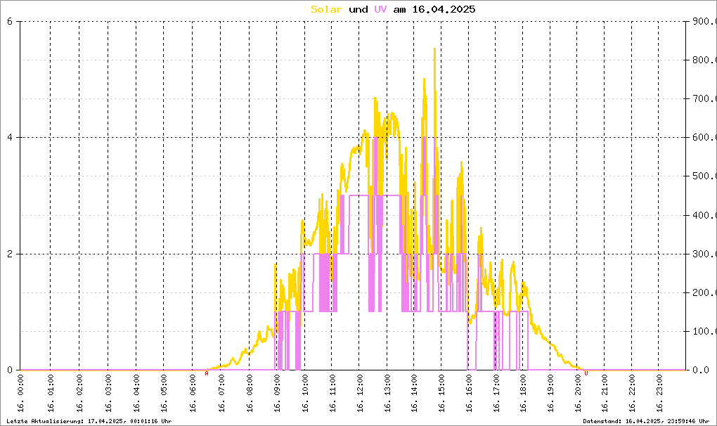
Task: Click the right axis label 200.0
Action: 703,292
